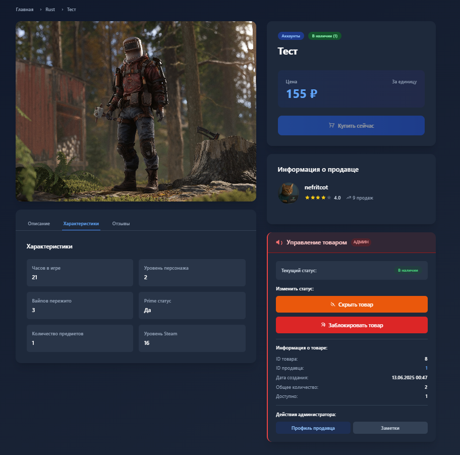Click the cart icon on Купить сейчас

[331, 125]
